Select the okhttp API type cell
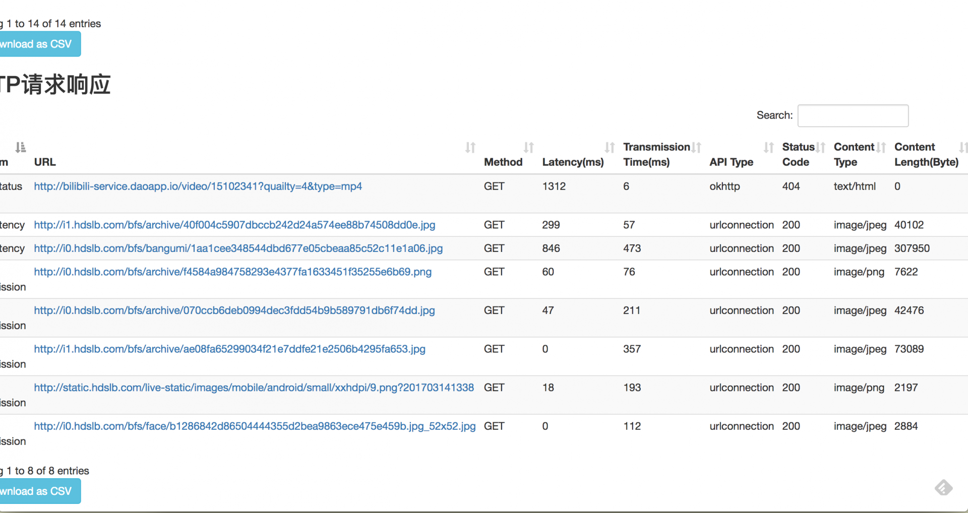968x513 pixels. click(724, 186)
